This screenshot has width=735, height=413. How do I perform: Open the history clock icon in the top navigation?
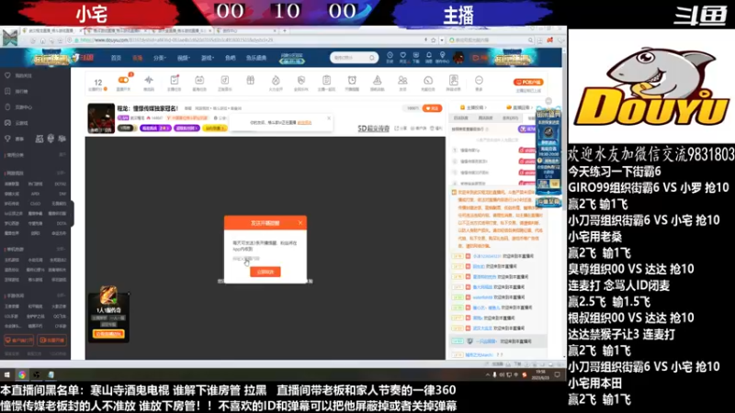pyautogui.click(x=390, y=56)
